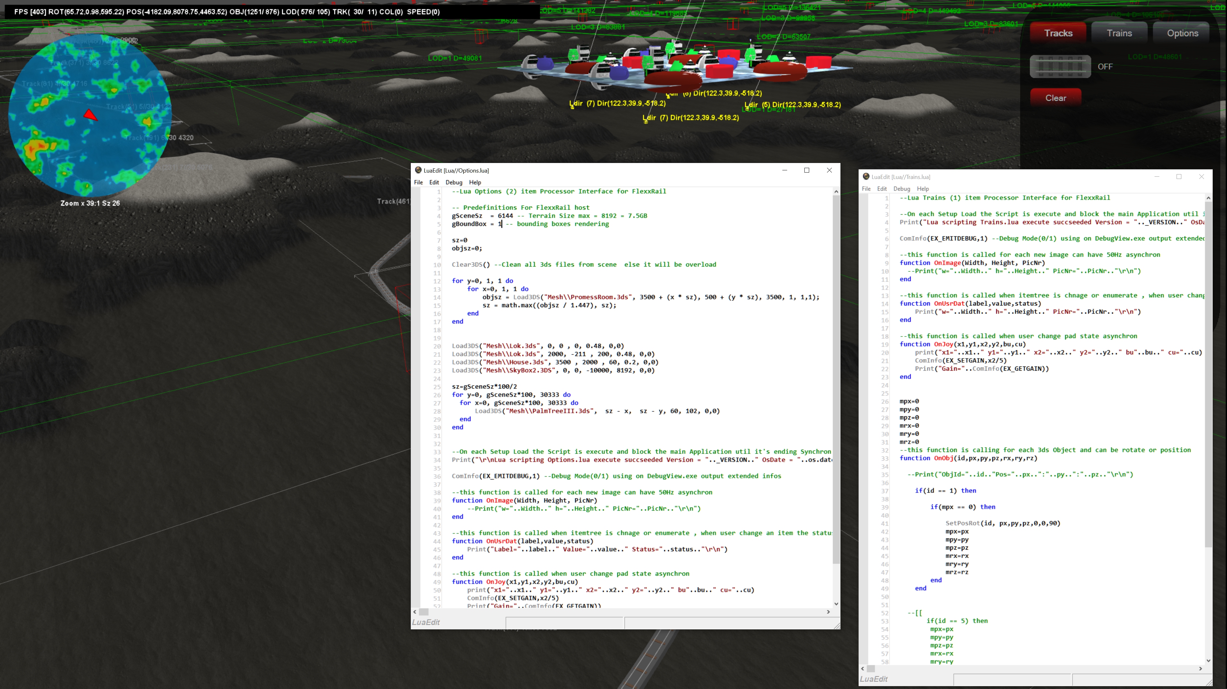Open Help menu in Options.lua editor
Viewport: 1227px width, 689px height.
475,182
